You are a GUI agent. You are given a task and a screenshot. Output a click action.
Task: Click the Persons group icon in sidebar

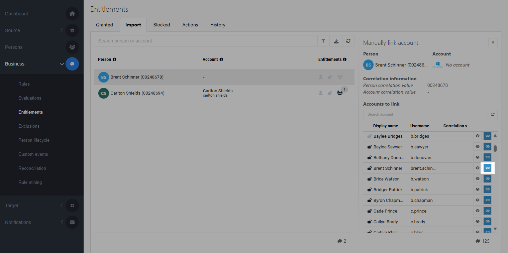coord(72,47)
